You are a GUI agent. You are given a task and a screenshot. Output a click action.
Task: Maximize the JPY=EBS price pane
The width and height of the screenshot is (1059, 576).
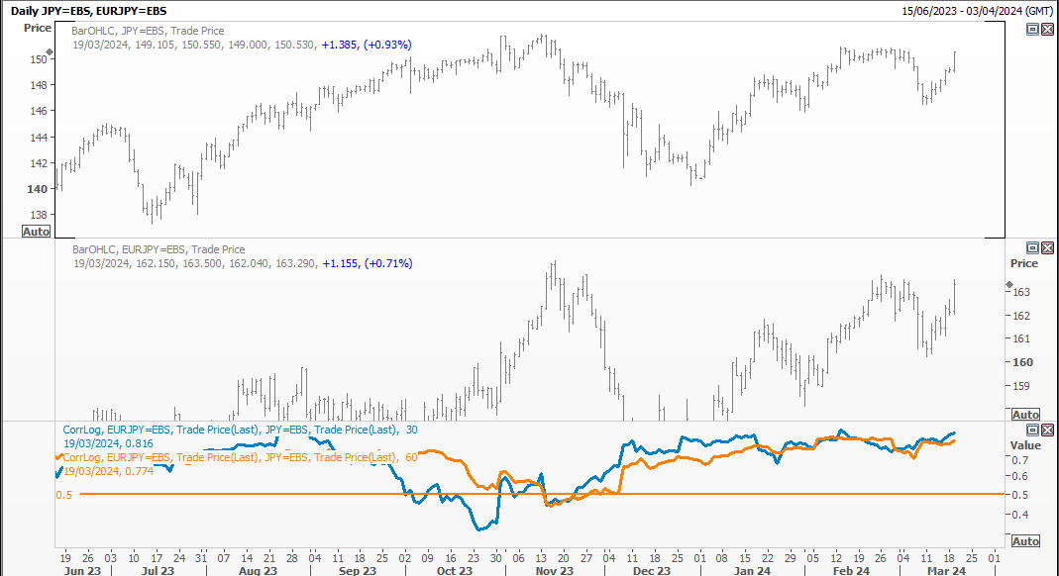1032,29
